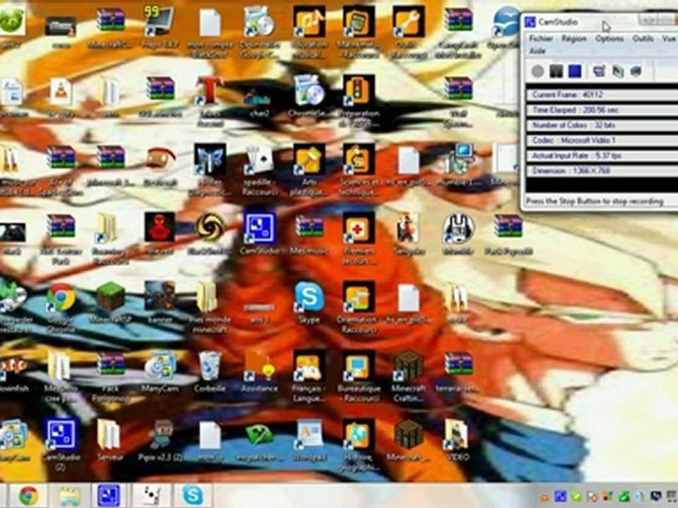Screen dimensions: 678x508
Task: Select the Serveur folder on desktop
Action: coord(110,440)
